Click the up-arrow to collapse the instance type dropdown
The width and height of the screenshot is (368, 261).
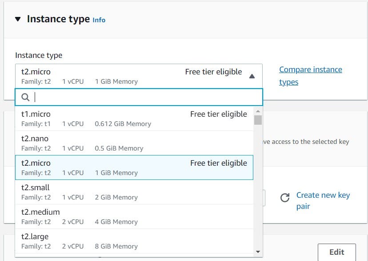pyautogui.click(x=252, y=76)
